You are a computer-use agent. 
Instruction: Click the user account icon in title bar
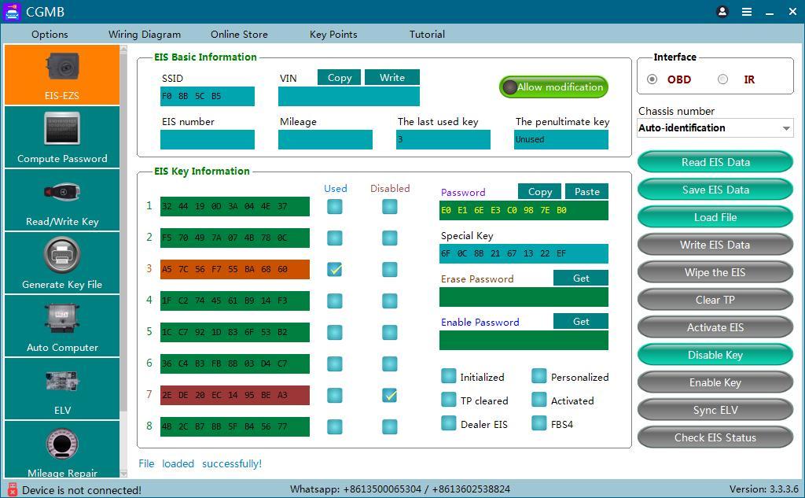pyautogui.click(x=722, y=11)
